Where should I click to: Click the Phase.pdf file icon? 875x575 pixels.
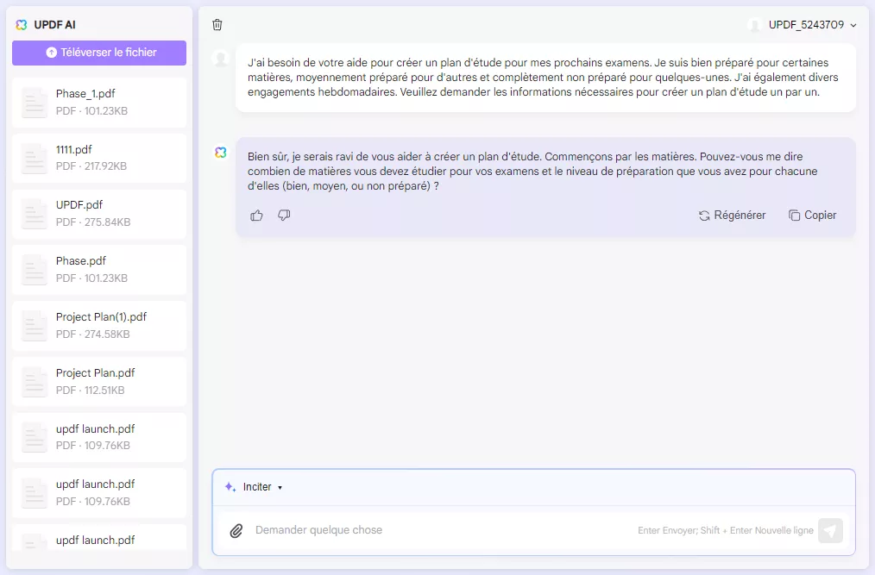click(34, 270)
